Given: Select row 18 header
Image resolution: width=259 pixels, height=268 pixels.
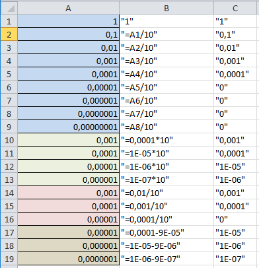Looking at the screenshot, I should (9, 246).
